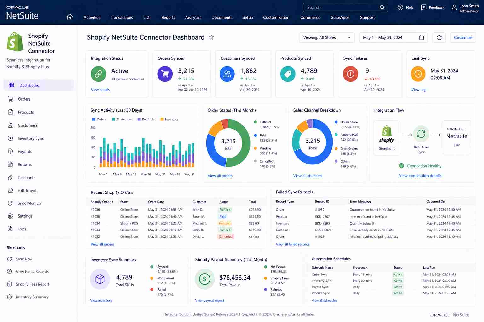The image size is (484, 322).
Task: Open the Analytics menu
Action: [x=193, y=17]
